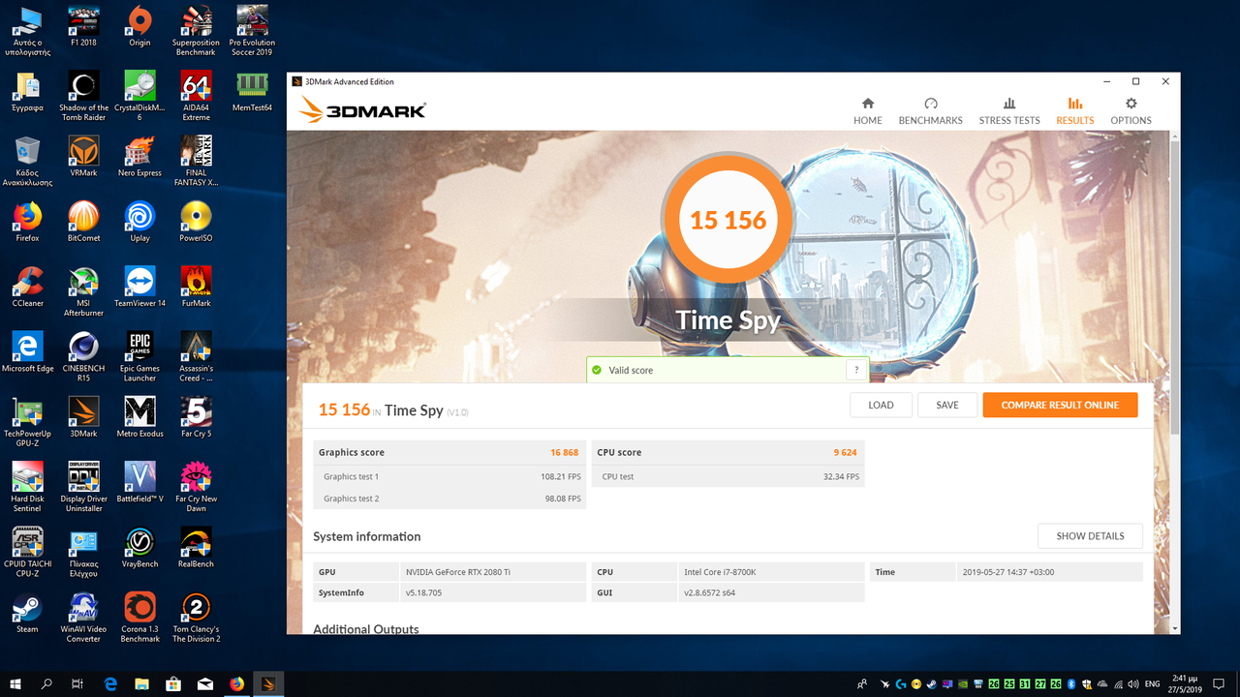Open Shadow of the Tomb Raider icon

pyautogui.click(x=83, y=96)
